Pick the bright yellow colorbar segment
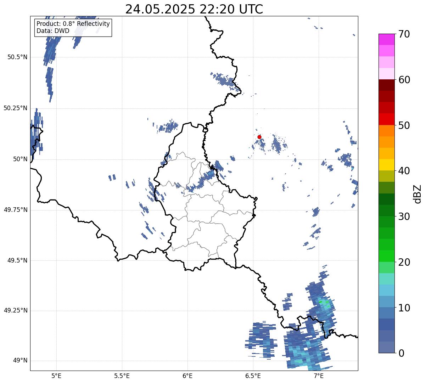426x383 pixels. tap(386, 165)
